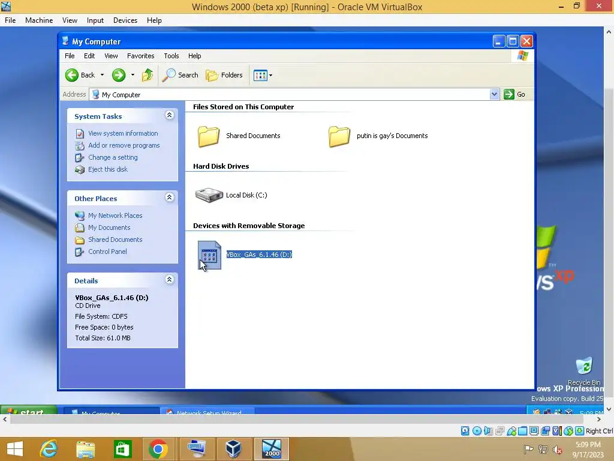Click the display status icon
This screenshot has height=461, width=614.
534,431
